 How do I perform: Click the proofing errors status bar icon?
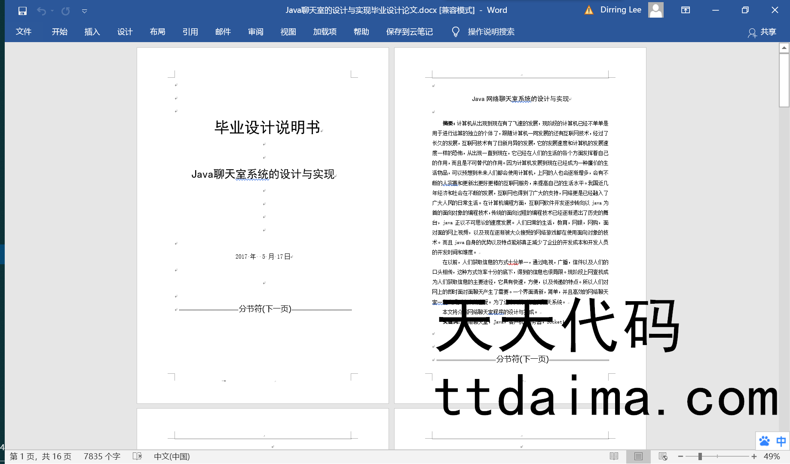point(137,456)
